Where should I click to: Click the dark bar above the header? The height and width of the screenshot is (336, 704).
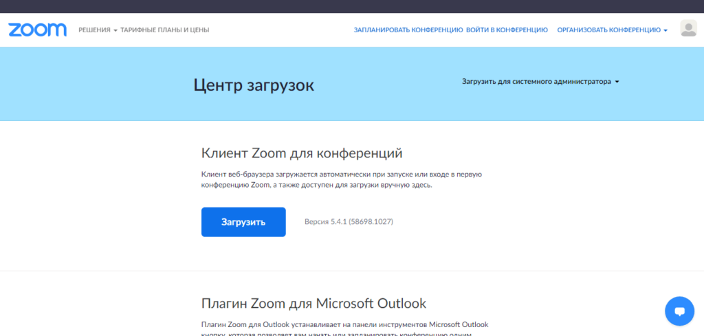[352, 6]
